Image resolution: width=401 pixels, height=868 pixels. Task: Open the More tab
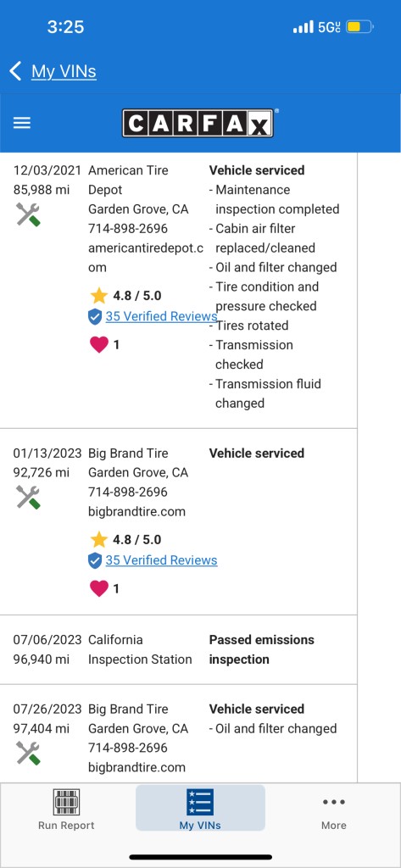click(x=334, y=809)
